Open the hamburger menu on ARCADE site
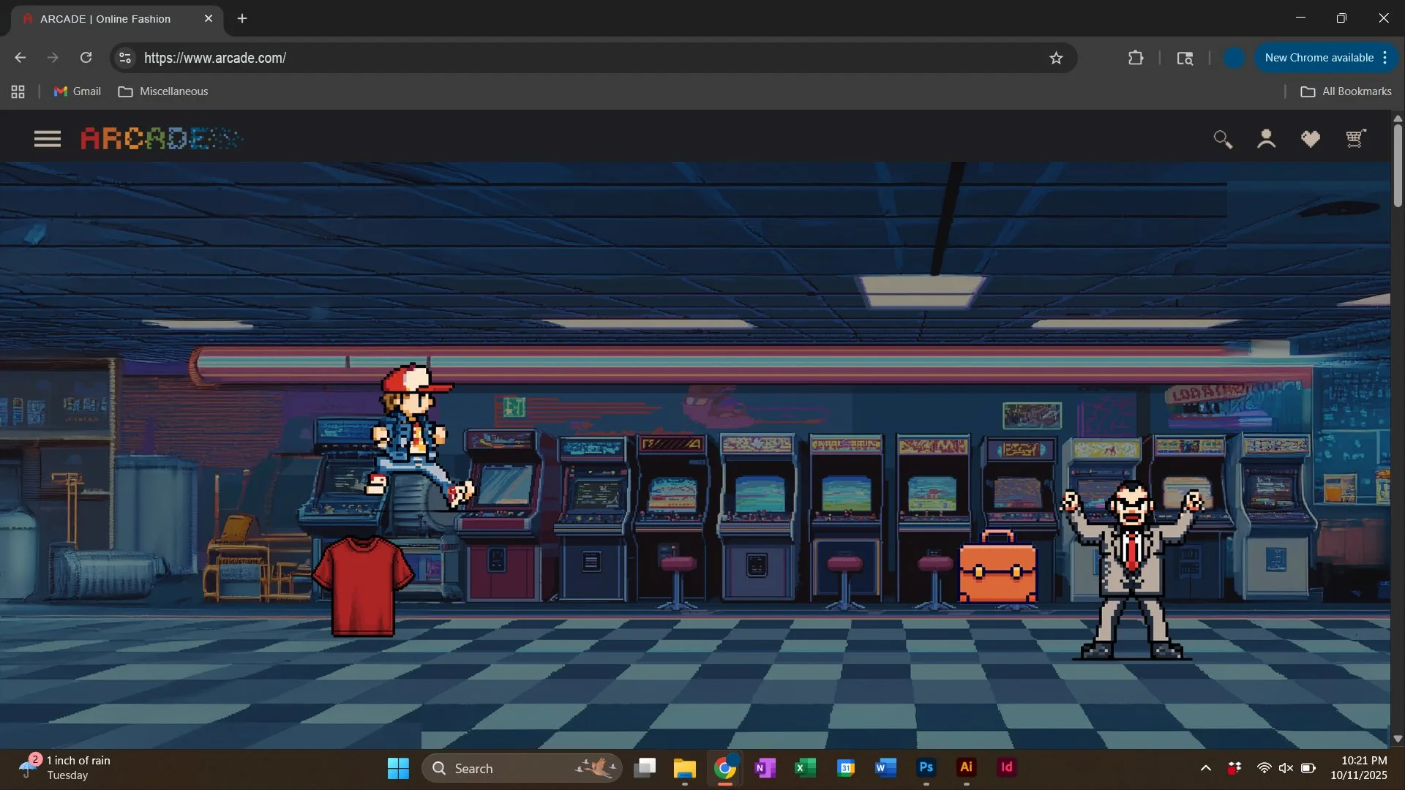1405x790 pixels. [48, 139]
